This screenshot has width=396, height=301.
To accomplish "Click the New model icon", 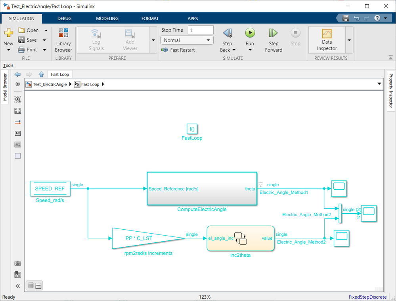I will tap(8, 33).
